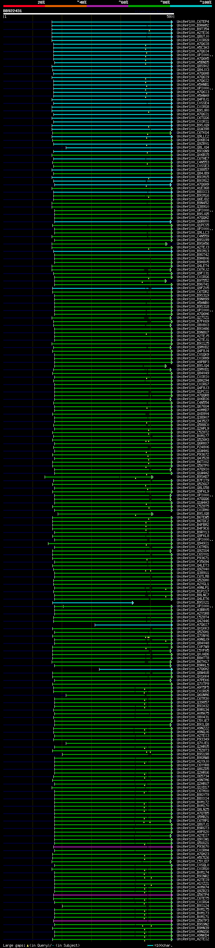Select the UniRef100_Q9ZRY1 label
Image resolution: width=215 pixels, height=948 pixels.
(193, 144)
